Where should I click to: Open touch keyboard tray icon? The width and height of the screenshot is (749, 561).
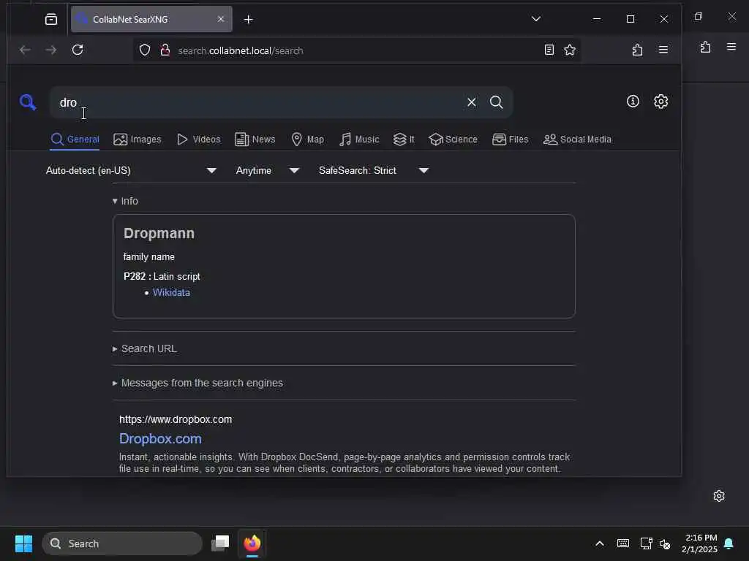[623, 543]
